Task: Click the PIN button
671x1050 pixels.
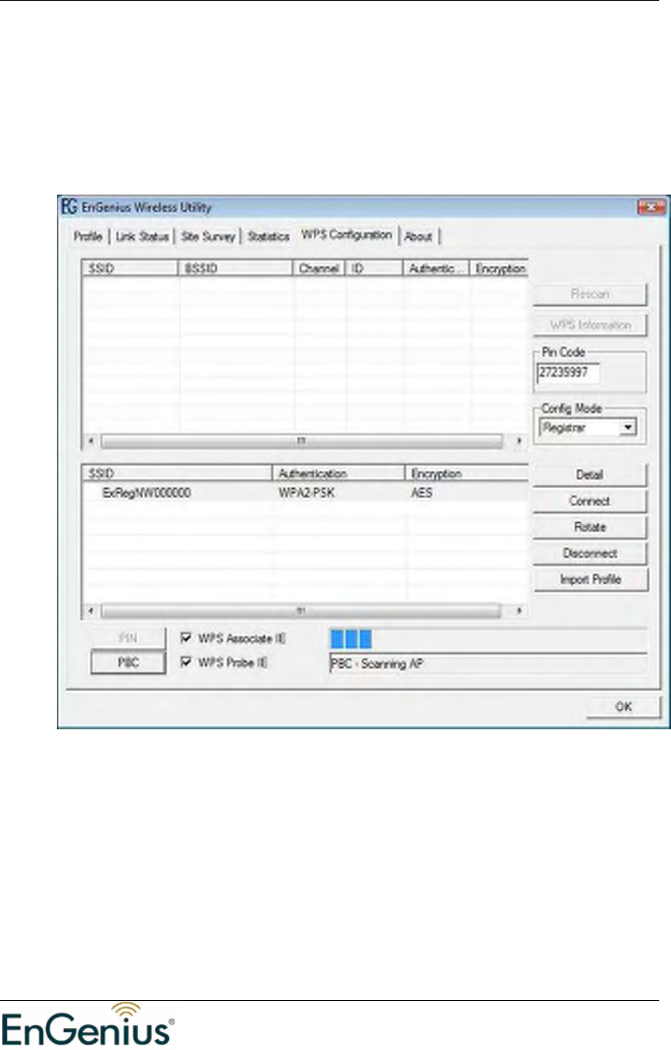Action: click(128, 638)
